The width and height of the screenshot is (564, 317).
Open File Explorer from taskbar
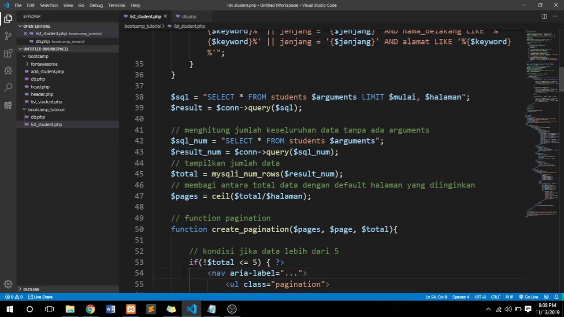70,309
